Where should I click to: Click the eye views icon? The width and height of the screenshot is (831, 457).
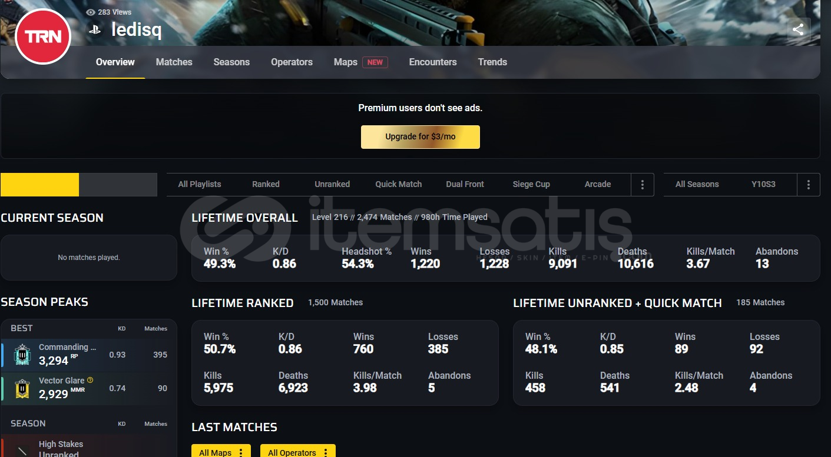click(90, 12)
